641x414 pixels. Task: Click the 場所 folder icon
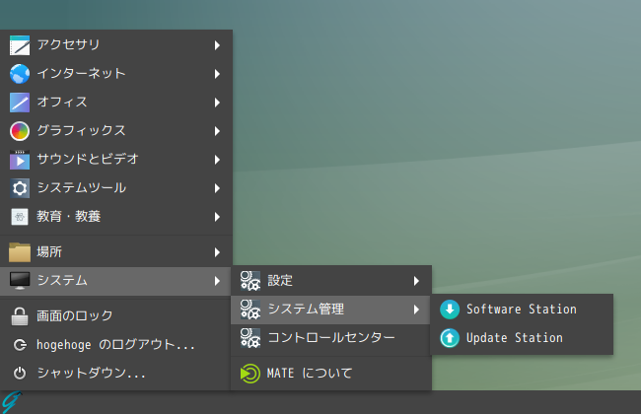click(x=20, y=252)
